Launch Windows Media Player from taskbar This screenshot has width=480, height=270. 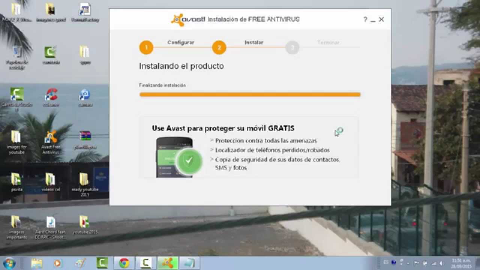pyautogui.click(x=57, y=263)
